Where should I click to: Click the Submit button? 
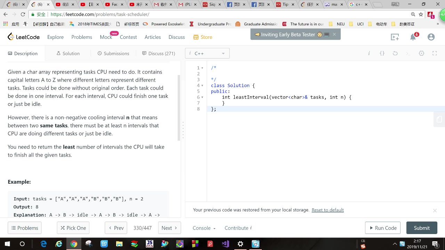click(x=422, y=228)
